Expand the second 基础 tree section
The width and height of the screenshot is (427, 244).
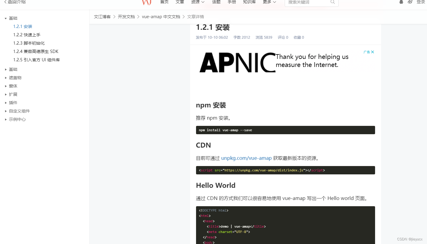coord(6,69)
